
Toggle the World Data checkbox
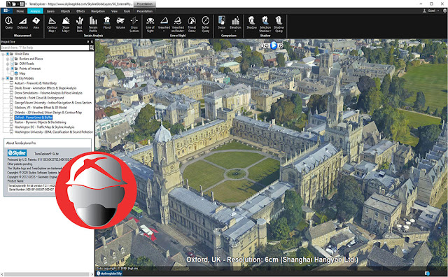coord(8,54)
